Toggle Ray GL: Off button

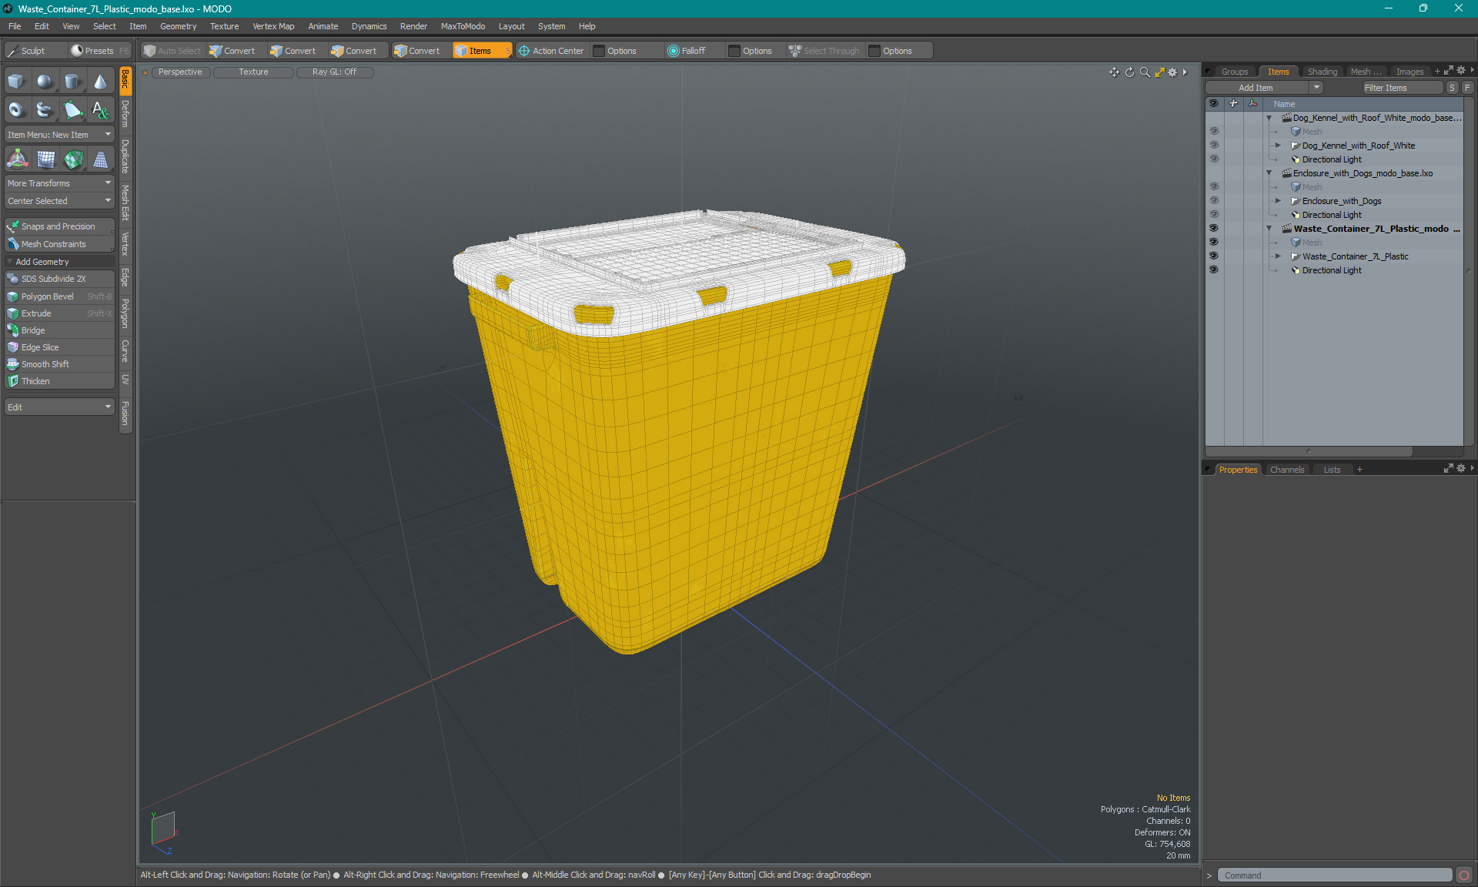point(334,72)
